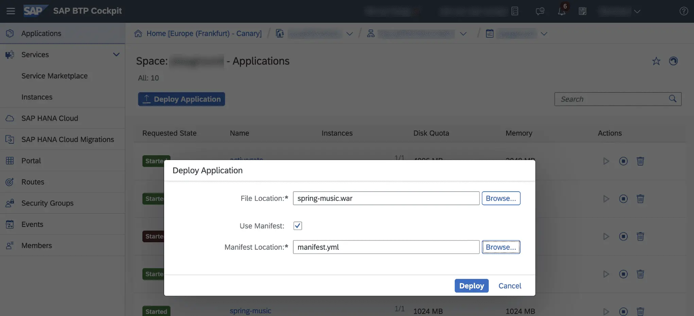Screen dimensions: 694x316
Task: Delete the first application with trash icon
Action: point(640,161)
